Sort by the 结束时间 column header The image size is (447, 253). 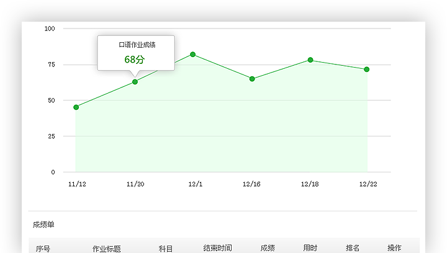coord(217,248)
